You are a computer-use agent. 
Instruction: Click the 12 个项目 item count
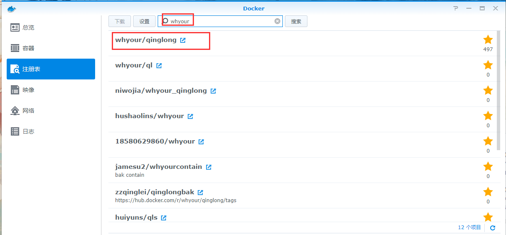(x=469, y=228)
